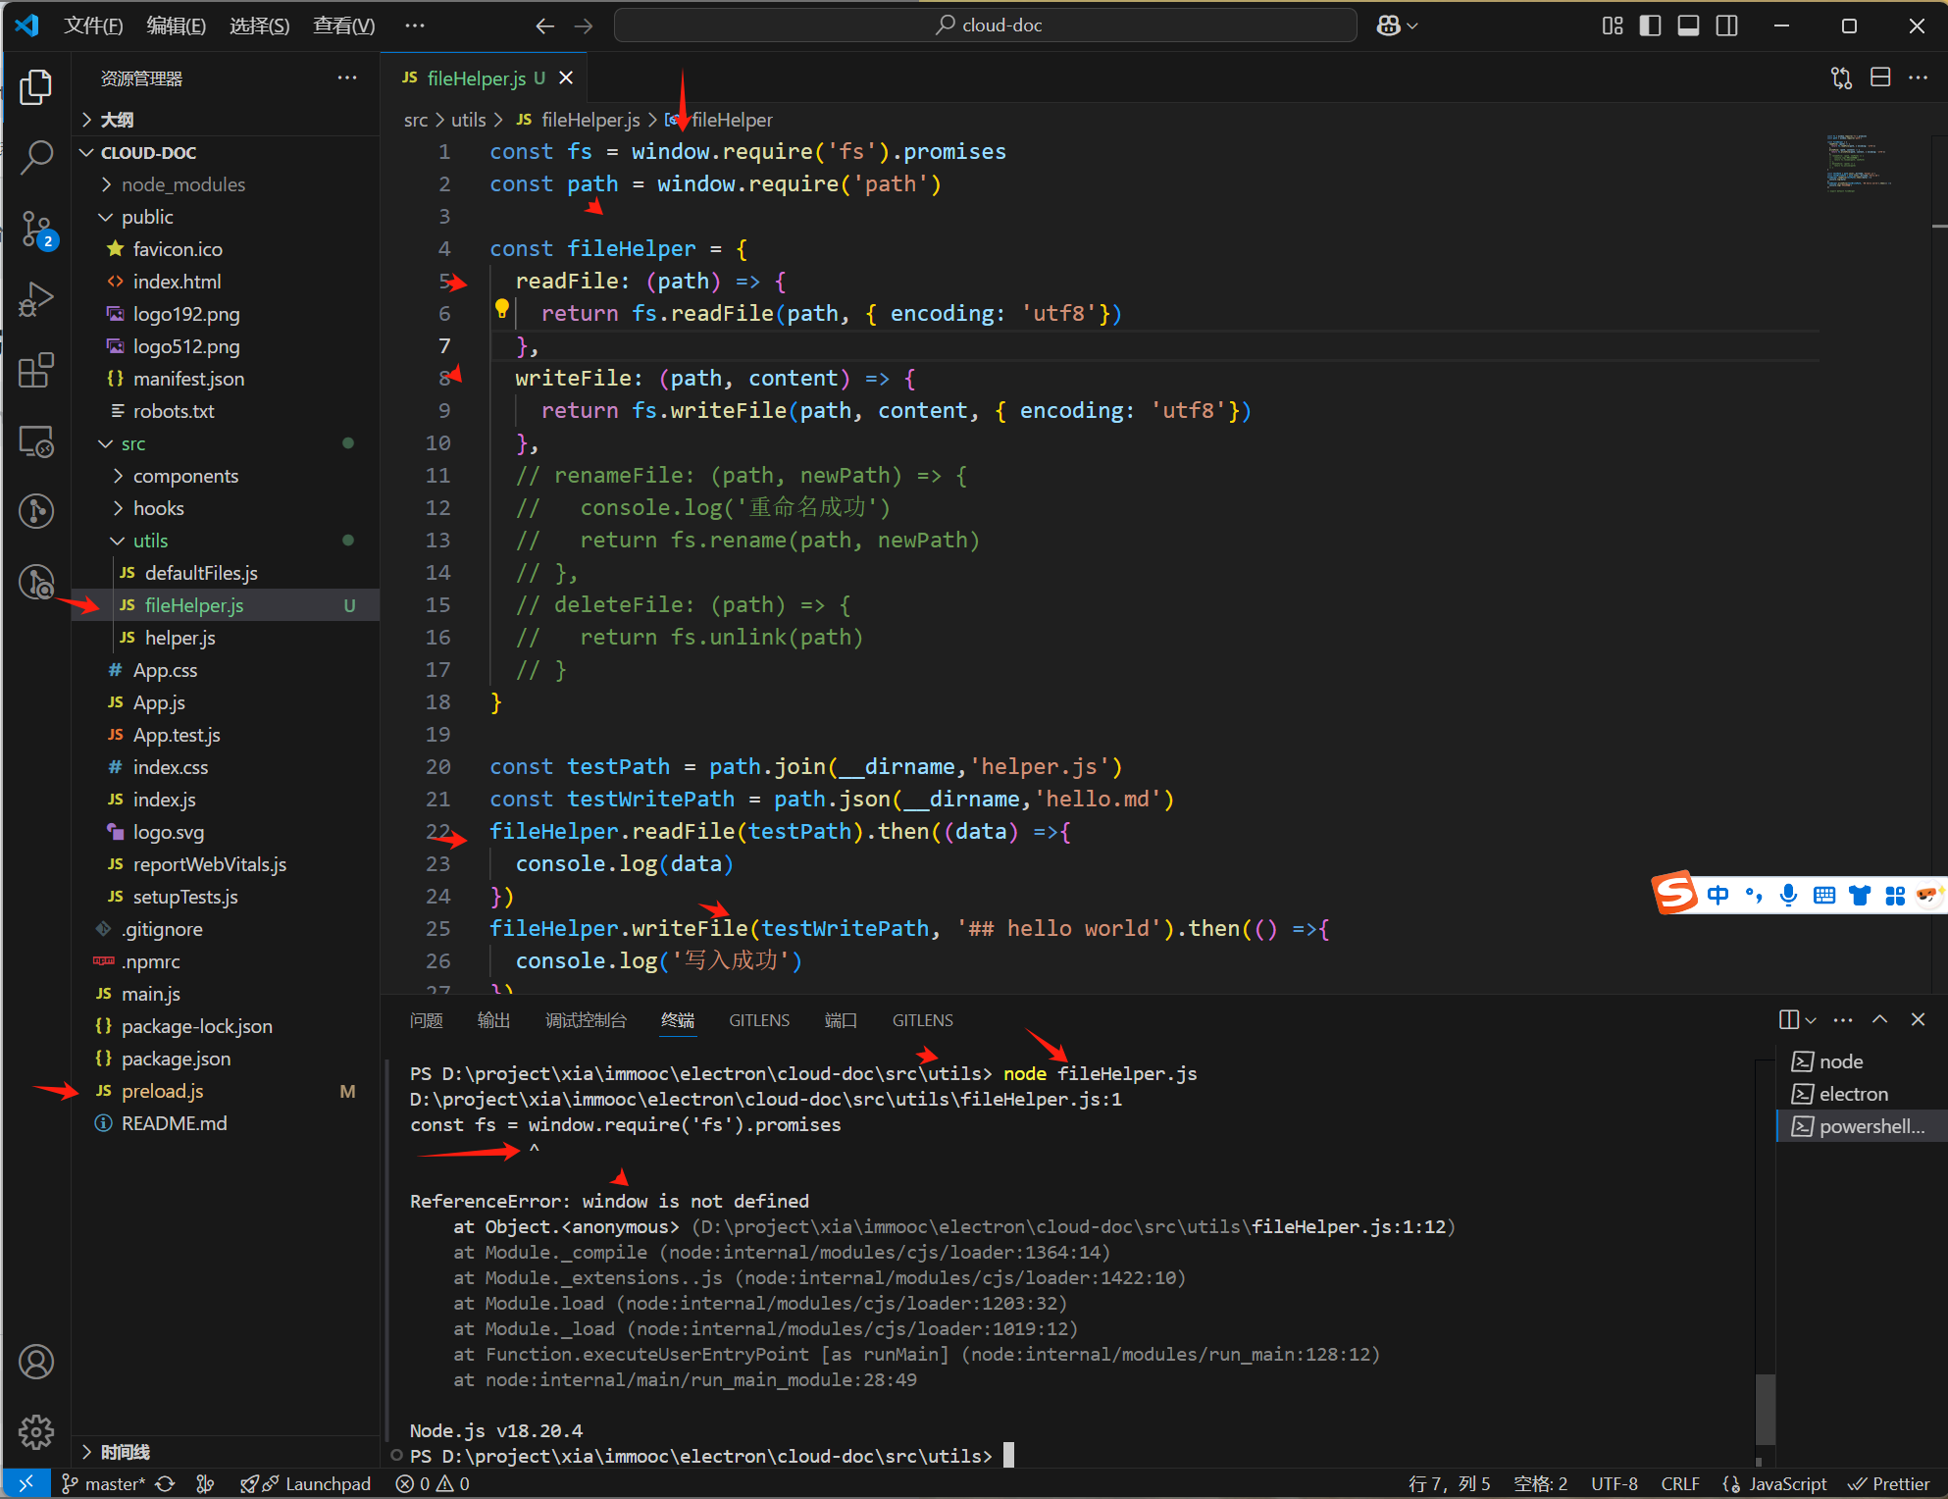Switch to the 问题 panel tab
The image size is (1948, 1499).
(x=427, y=1020)
